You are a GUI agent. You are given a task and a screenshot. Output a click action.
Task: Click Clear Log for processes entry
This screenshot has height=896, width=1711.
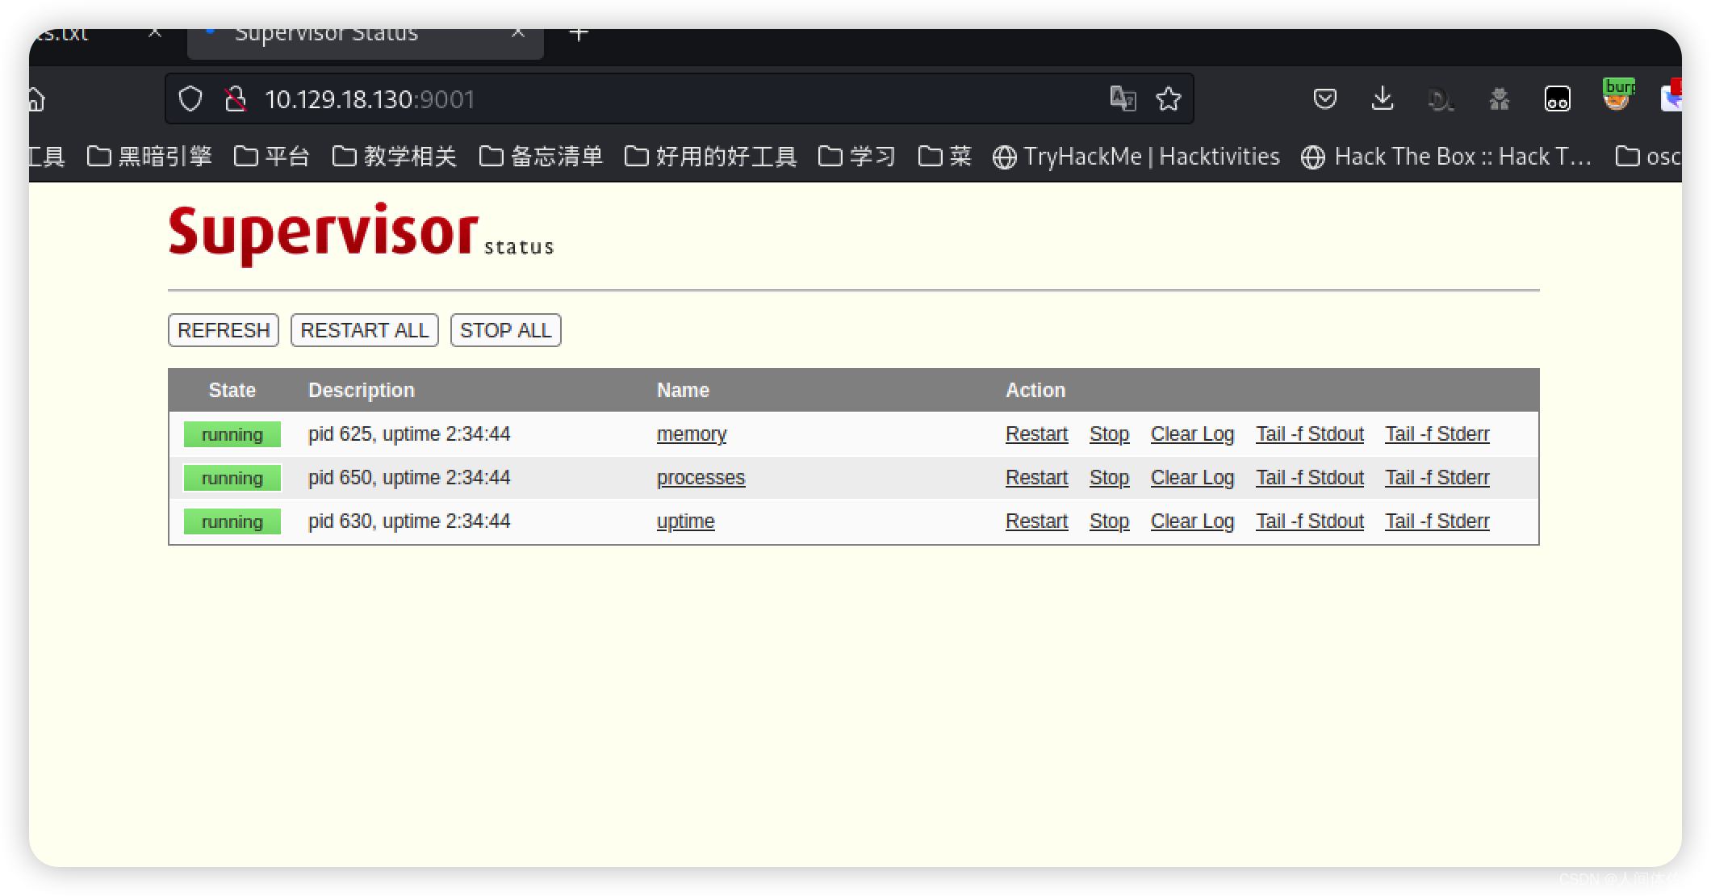(1191, 477)
